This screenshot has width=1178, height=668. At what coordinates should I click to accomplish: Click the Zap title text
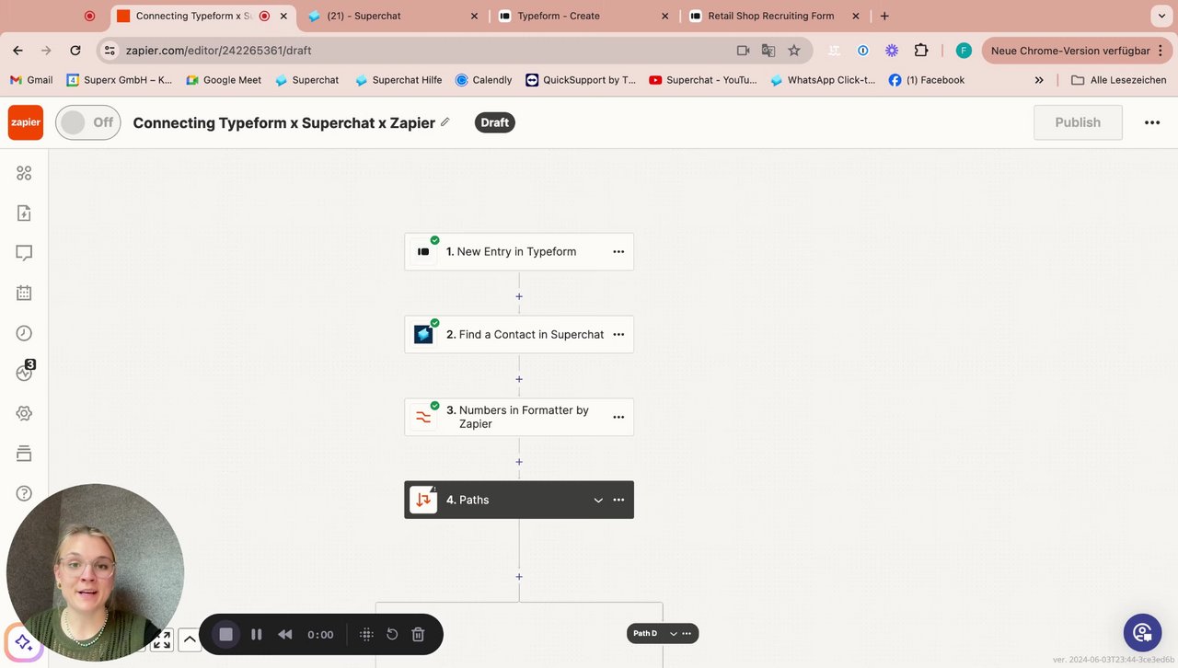(x=283, y=122)
